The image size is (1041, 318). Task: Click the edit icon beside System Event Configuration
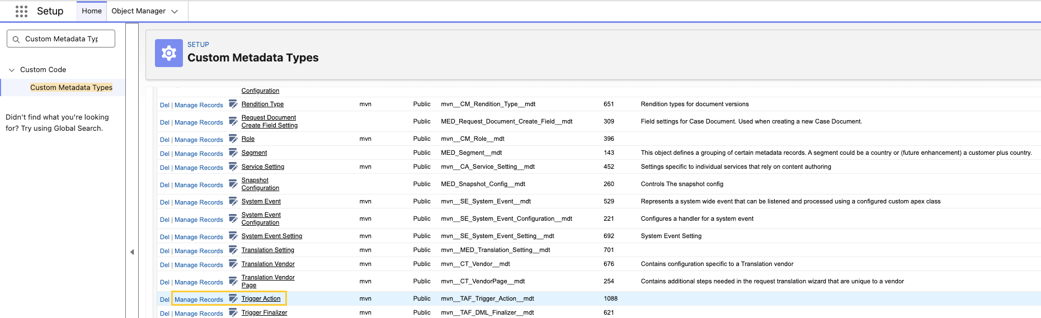click(233, 219)
